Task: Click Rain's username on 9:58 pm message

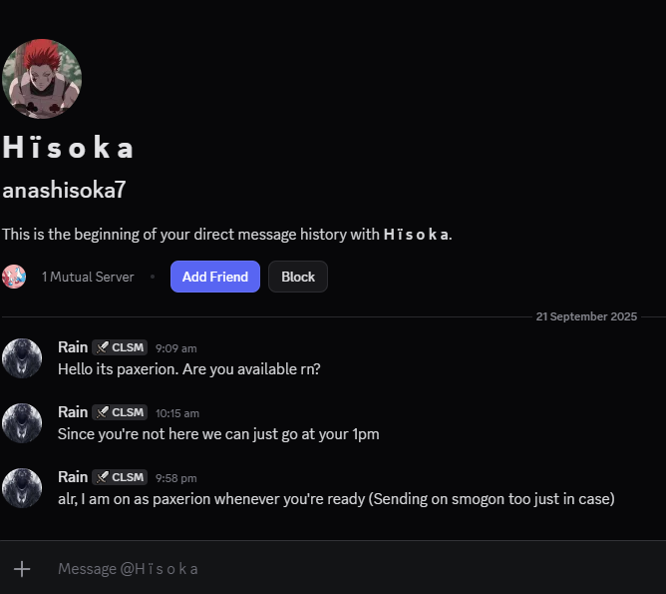Action: [x=73, y=477]
